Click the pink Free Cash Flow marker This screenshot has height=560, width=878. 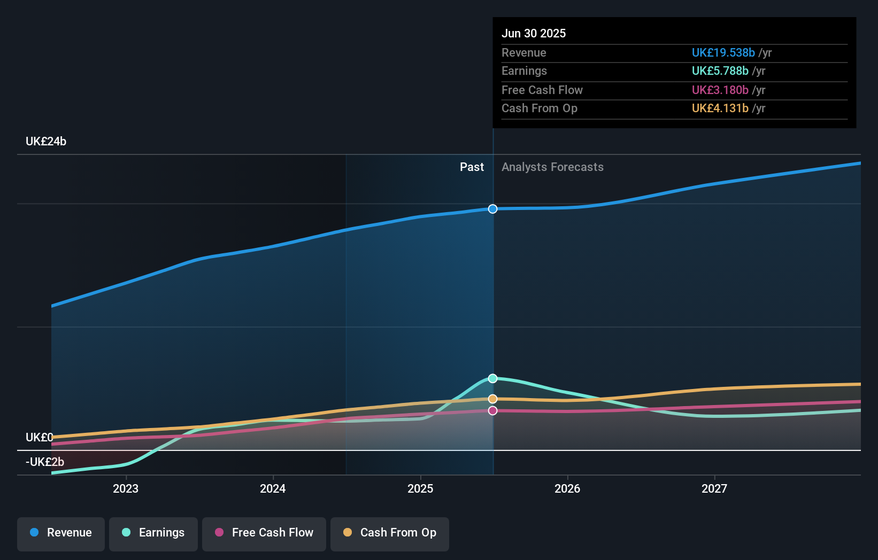click(x=492, y=410)
